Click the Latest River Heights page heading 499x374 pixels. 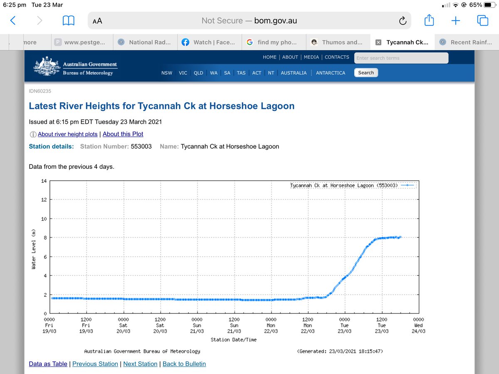pyautogui.click(x=162, y=106)
